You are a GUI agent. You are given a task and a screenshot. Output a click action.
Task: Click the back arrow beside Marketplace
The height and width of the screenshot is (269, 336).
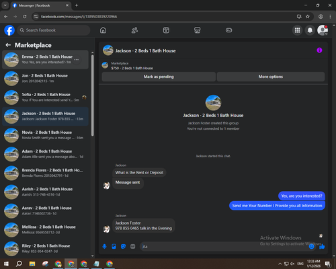(x=8, y=45)
